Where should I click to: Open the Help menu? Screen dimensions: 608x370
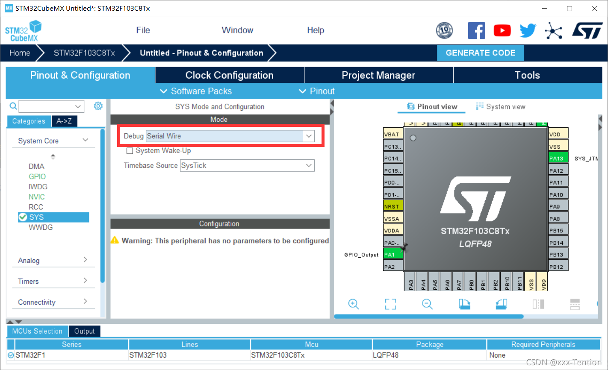click(x=316, y=30)
